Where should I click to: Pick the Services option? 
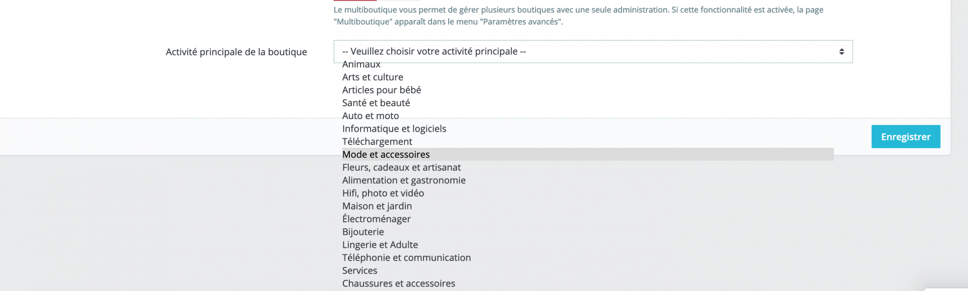click(x=359, y=271)
